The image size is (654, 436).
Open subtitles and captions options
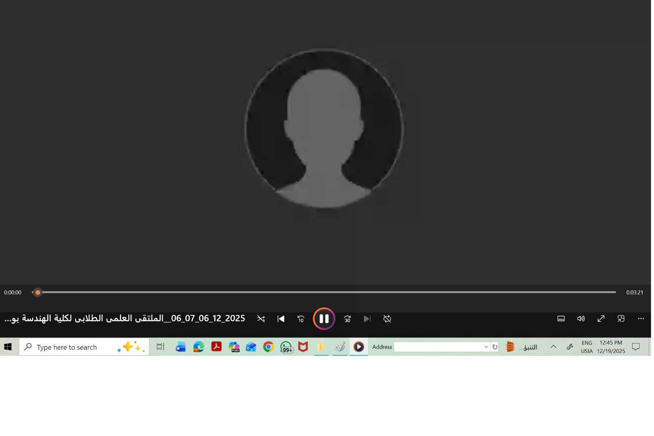point(561,319)
